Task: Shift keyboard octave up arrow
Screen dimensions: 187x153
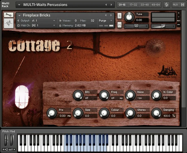Action: 14,150
